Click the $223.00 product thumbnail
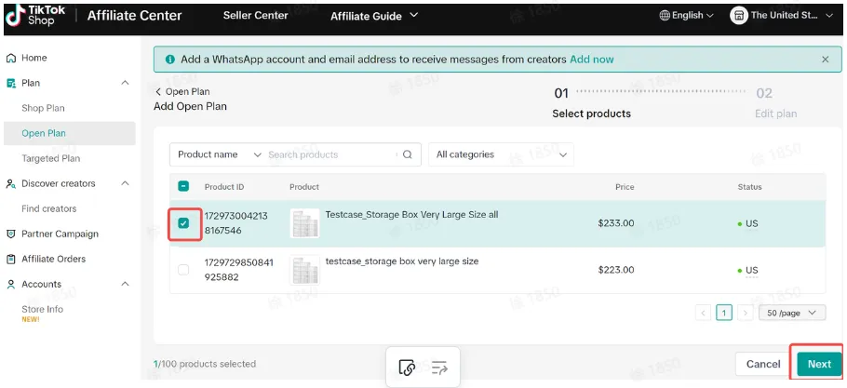Screen dimensions: 847x388 (304, 271)
